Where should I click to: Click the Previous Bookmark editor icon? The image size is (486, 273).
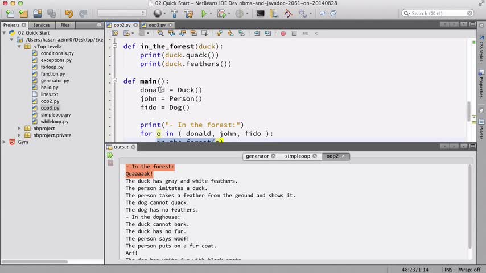(220, 34)
